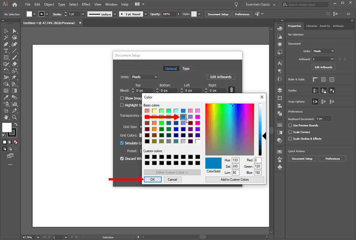
Task: Switch to the Type tab in Document Setup
Action: click(x=186, y=69)
